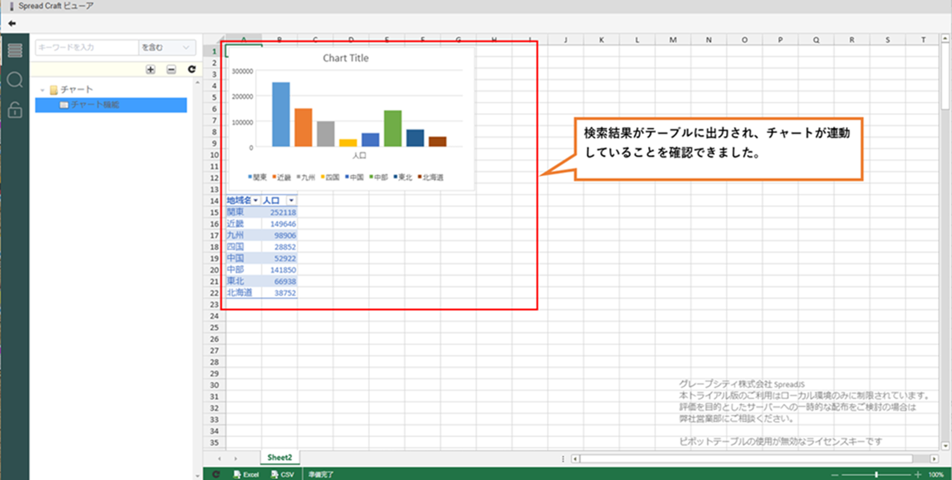Click the unlock padlock icon in sidebar

point(15,109)
